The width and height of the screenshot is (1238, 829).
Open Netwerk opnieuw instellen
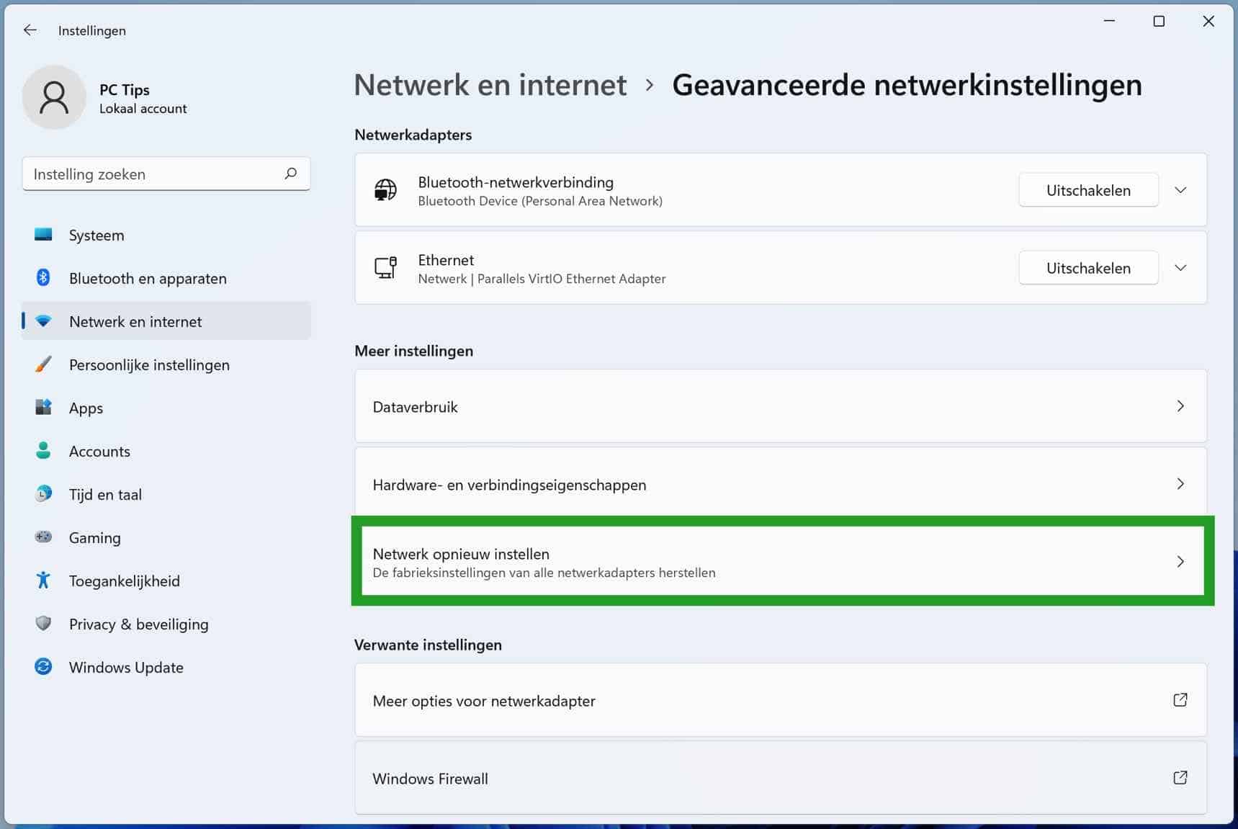click(780, 562)
